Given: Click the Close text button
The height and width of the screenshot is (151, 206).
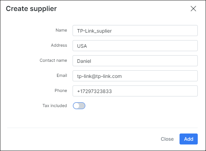Looking at the screenshot, I should (x=167, y=139).
